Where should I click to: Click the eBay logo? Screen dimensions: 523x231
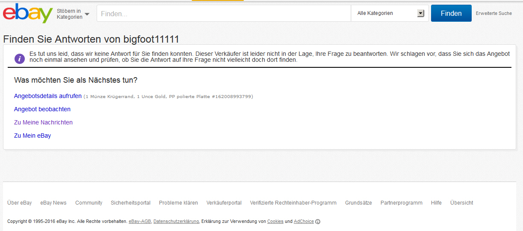[x=28, y=13]
